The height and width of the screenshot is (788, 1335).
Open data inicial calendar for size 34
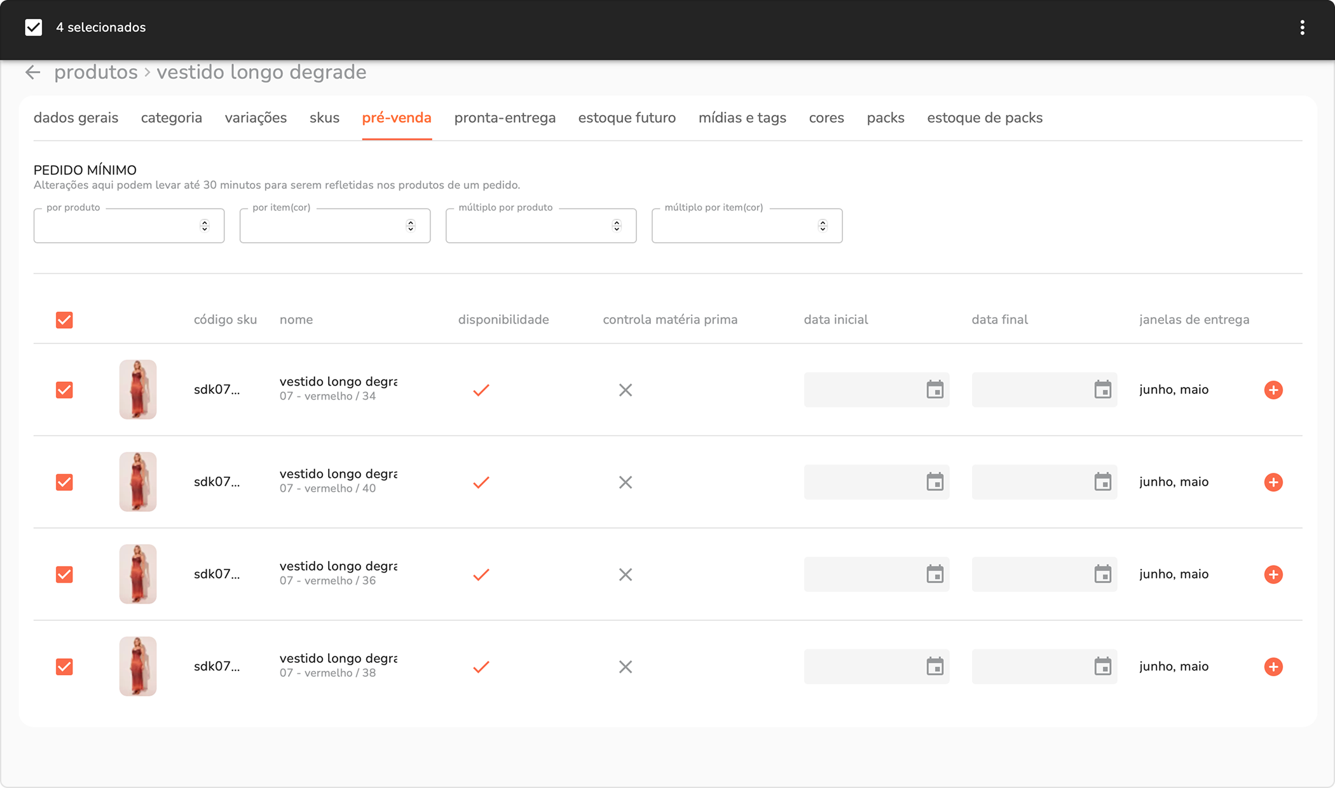(934, 390)
